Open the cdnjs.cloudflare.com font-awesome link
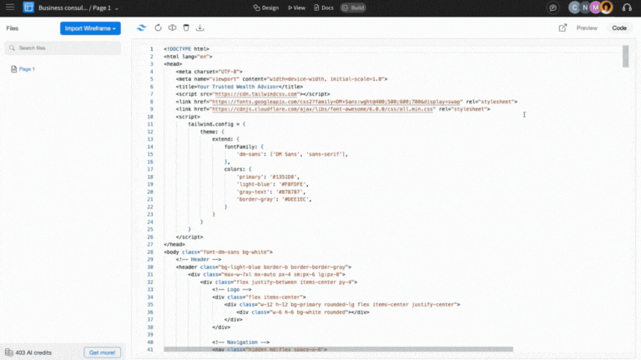 pyautogui.click(x=322, y=109)
